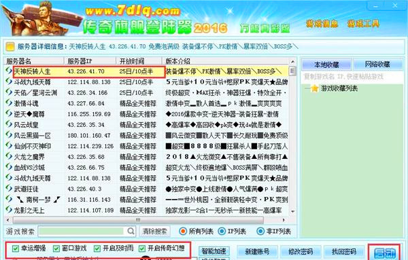Click the server icon beside 风云战皇
This screenshot has width=408, height=260.
(x=9, y=124)
